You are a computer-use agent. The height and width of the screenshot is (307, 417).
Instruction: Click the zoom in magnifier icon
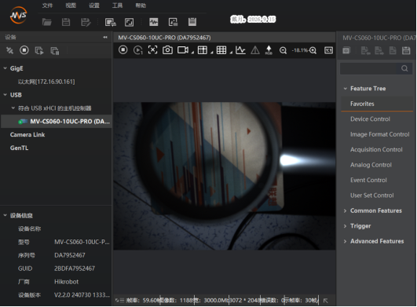(313, 50)
